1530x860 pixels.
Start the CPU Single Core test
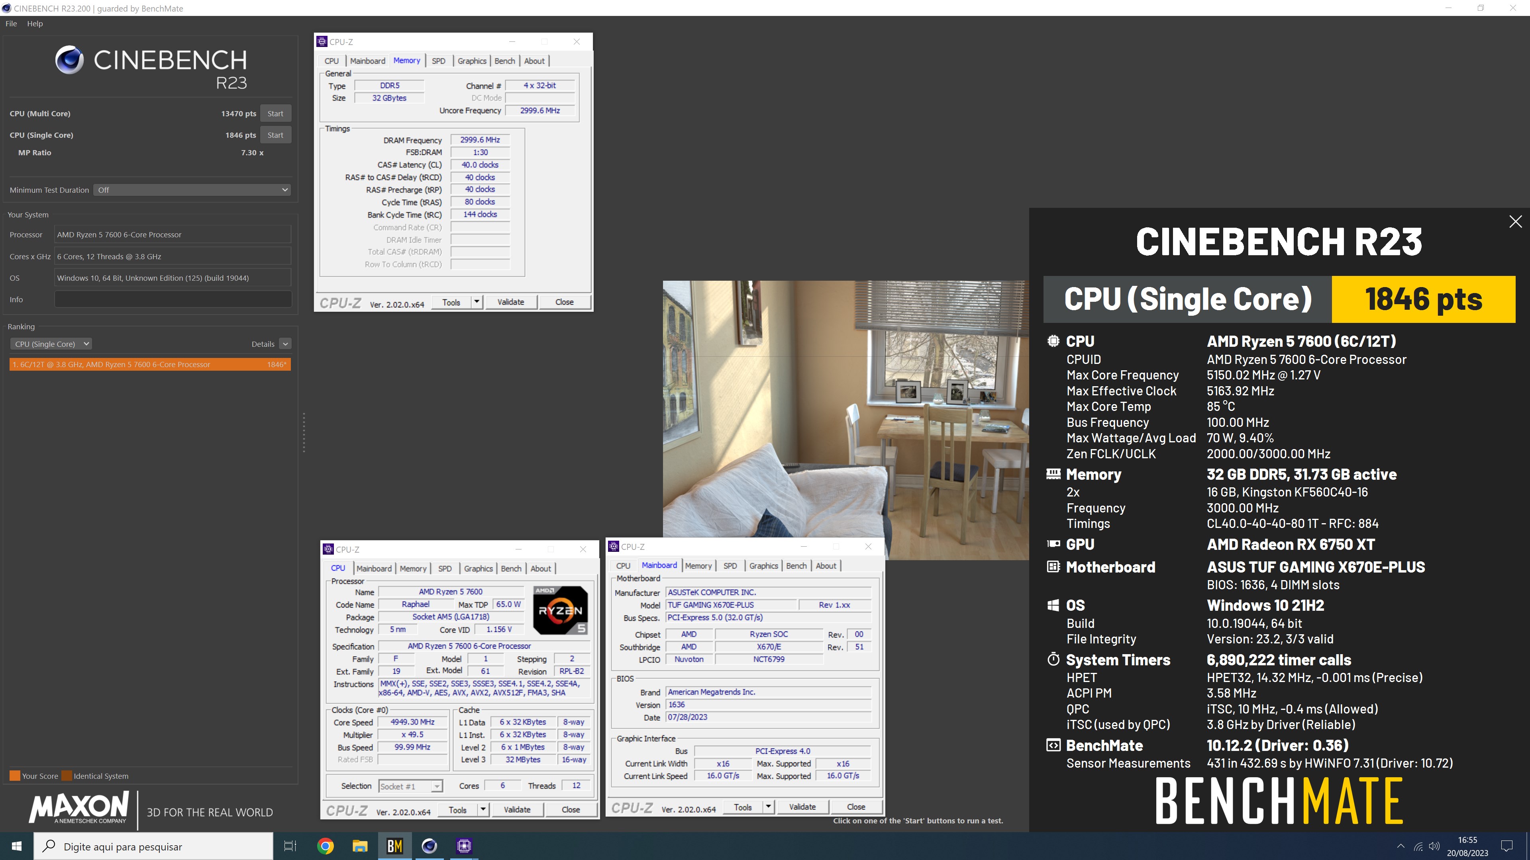[275, 135]
